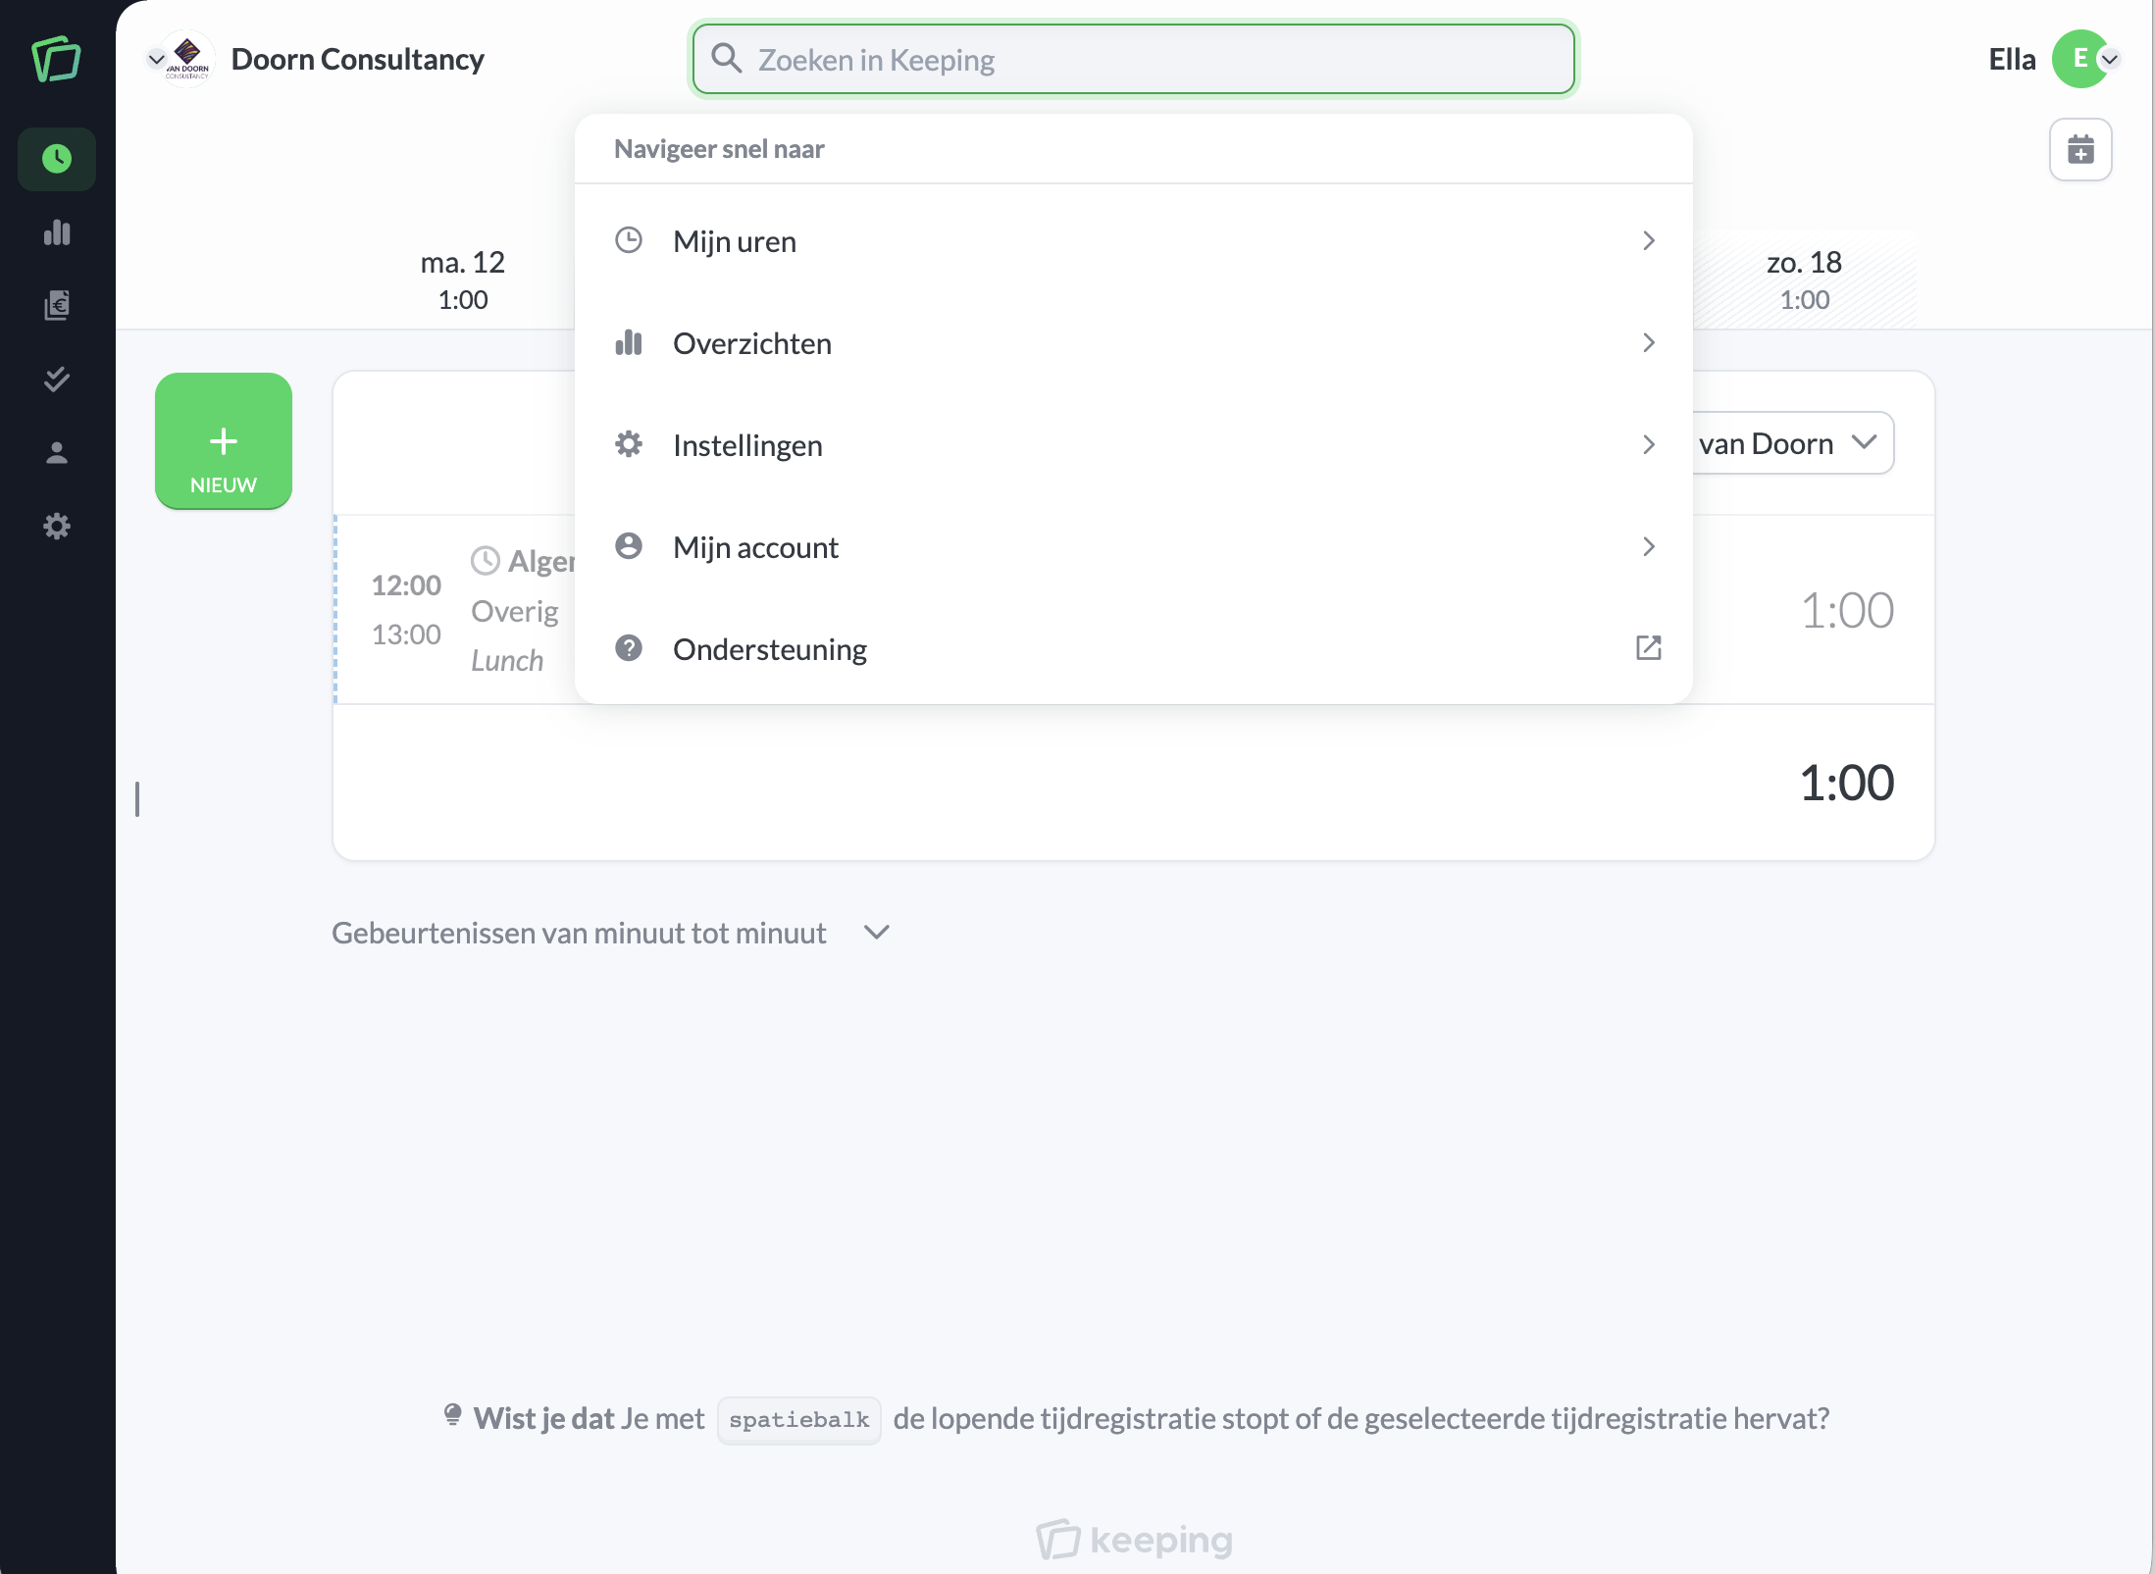The height and width of the screenshot is (1574, 2155).
Task: Focus the Zoeken in Keeping search field
Action: pyautogui.click(x=1134, y=59)
